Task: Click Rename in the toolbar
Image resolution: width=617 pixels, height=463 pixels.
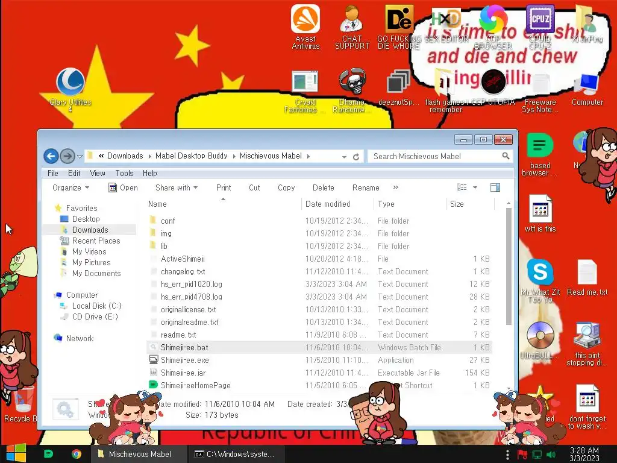Action: (366, 188)
